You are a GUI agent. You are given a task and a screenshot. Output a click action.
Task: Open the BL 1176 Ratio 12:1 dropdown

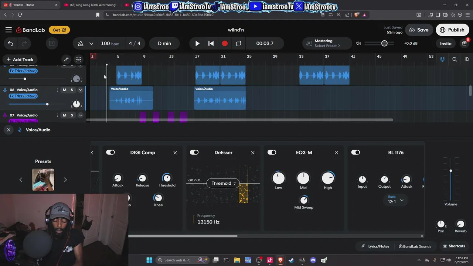point(395,200)
